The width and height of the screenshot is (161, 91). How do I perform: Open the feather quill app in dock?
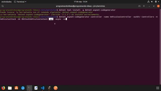(x=49, y=88)
